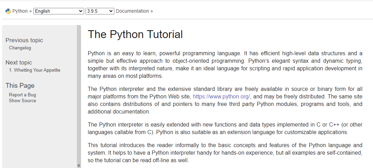Click the Python breadcrumb link
This screenshot has height=168, width=373.
tap(20, 11)
